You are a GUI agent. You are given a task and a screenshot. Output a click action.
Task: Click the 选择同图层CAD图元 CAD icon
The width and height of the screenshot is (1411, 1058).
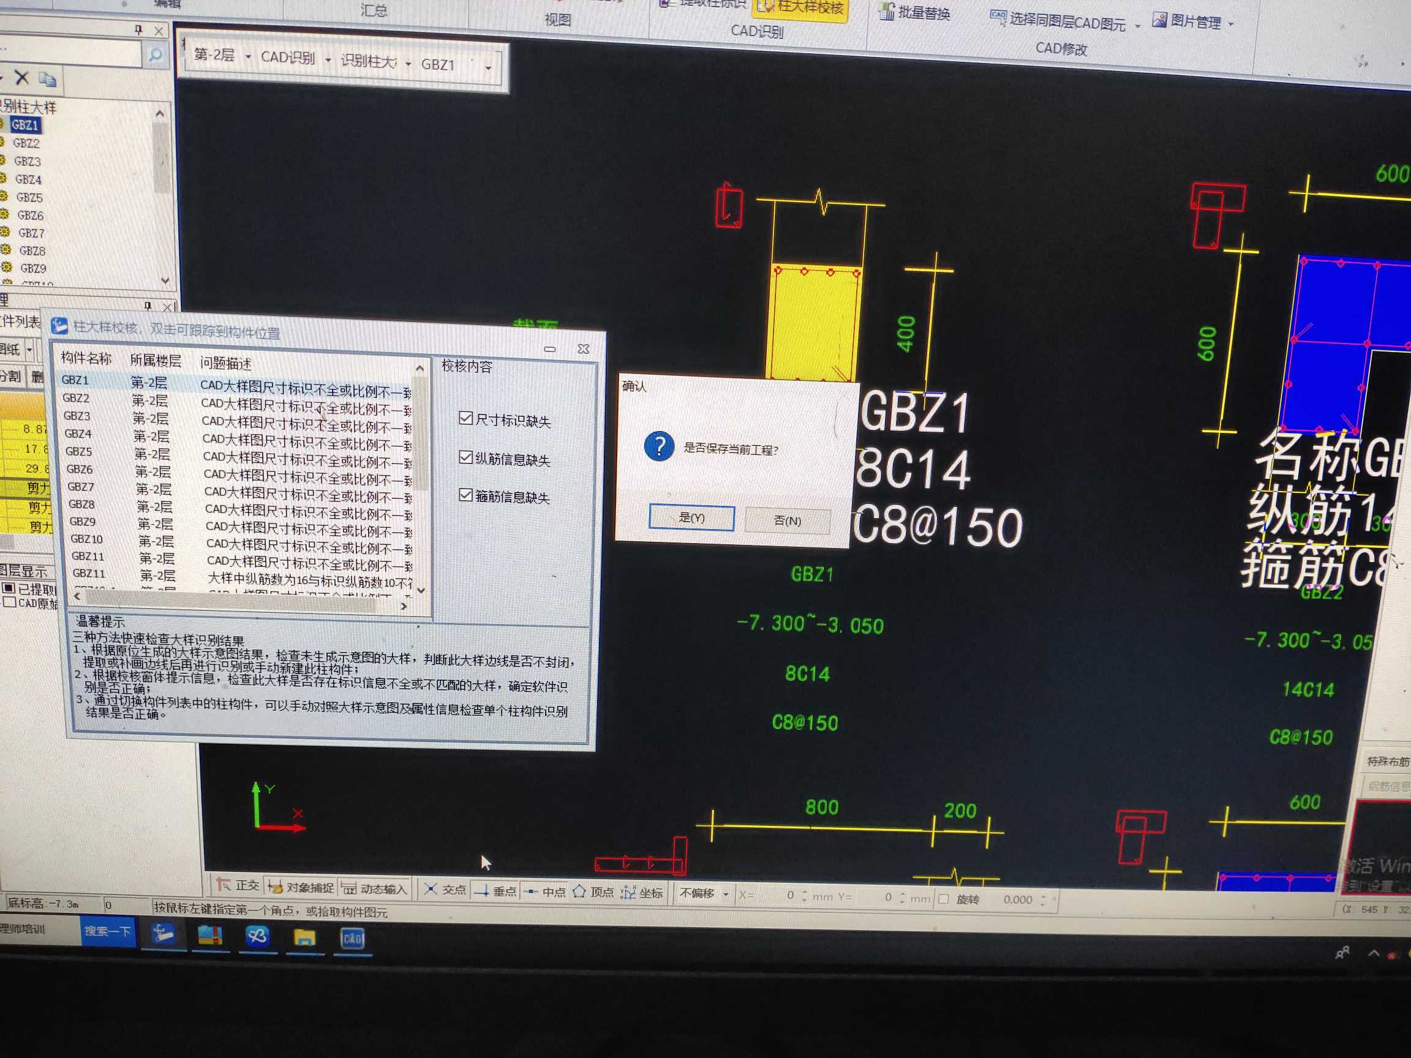pyautogui.click(x=998, y=17)
